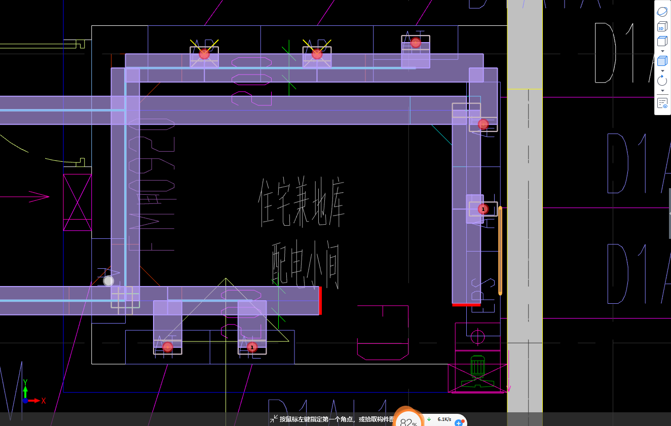
Task: Click the 82% orange floating ball
Action: (408, 417)
